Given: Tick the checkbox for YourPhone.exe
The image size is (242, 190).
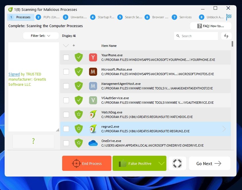Looking at the screenshot, I should (66, 57).
